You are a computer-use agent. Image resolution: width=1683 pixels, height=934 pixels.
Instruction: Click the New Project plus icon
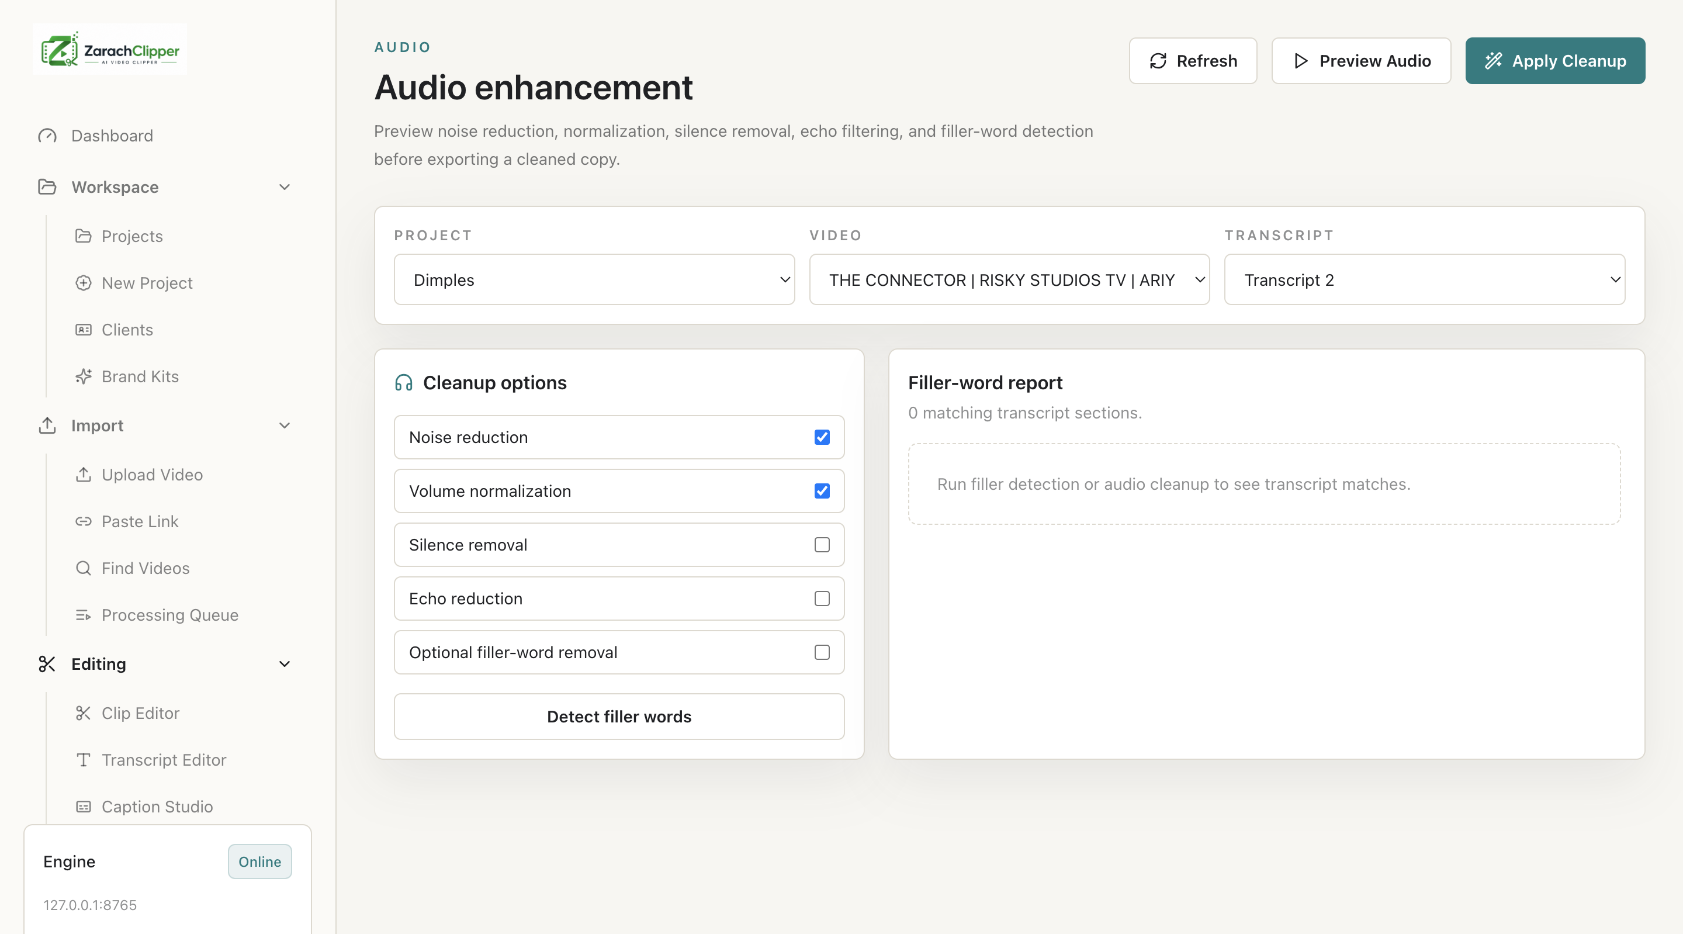pos(83,283)
